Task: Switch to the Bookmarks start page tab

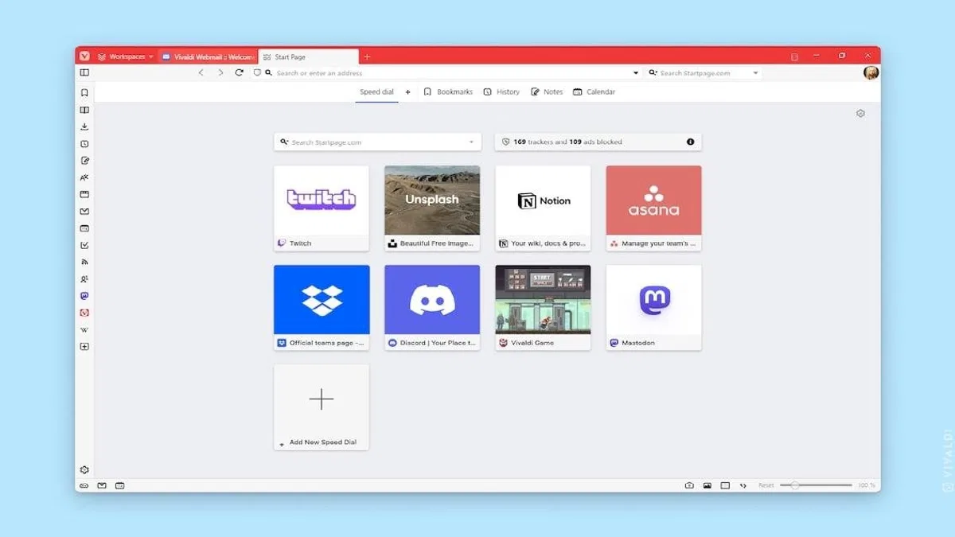Action: [448, 92]
